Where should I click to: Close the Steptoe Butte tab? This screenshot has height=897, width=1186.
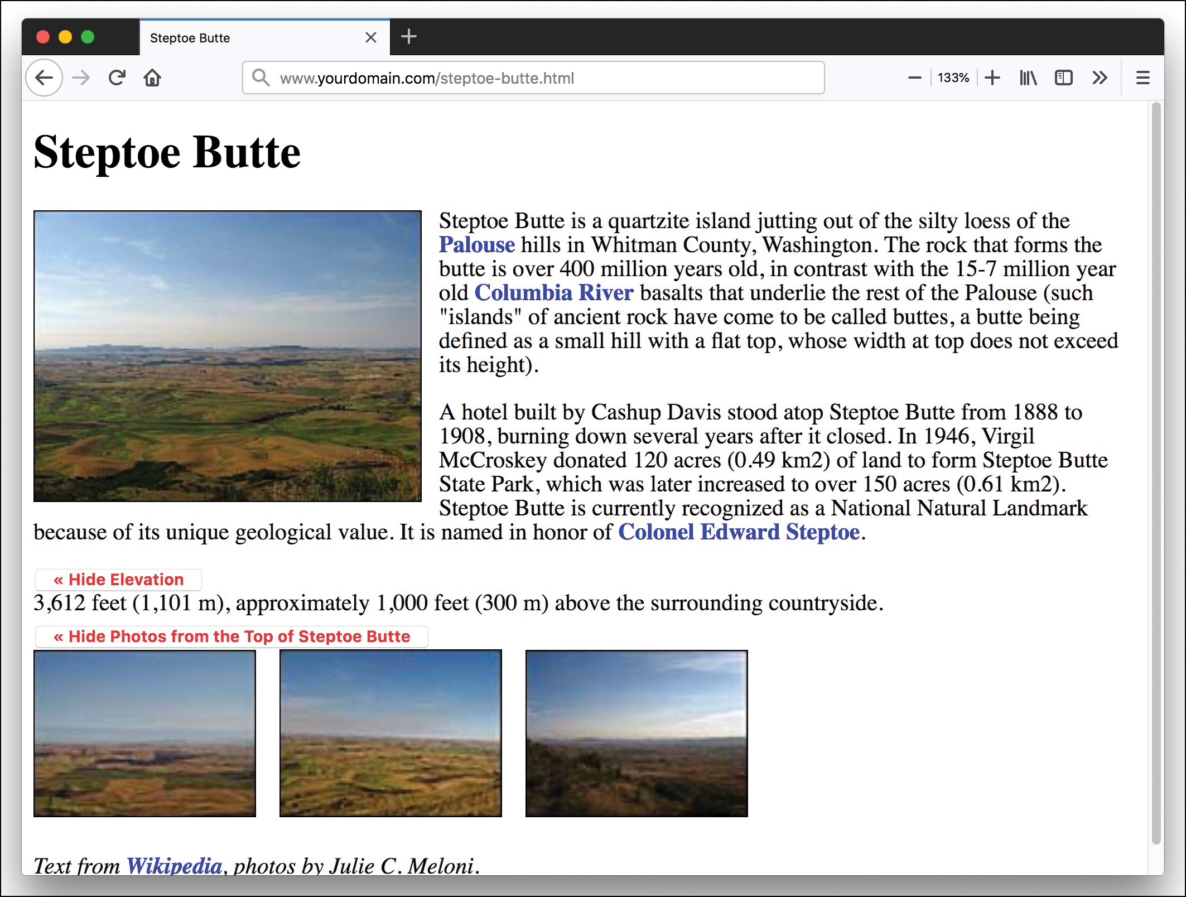pos(370,37)
